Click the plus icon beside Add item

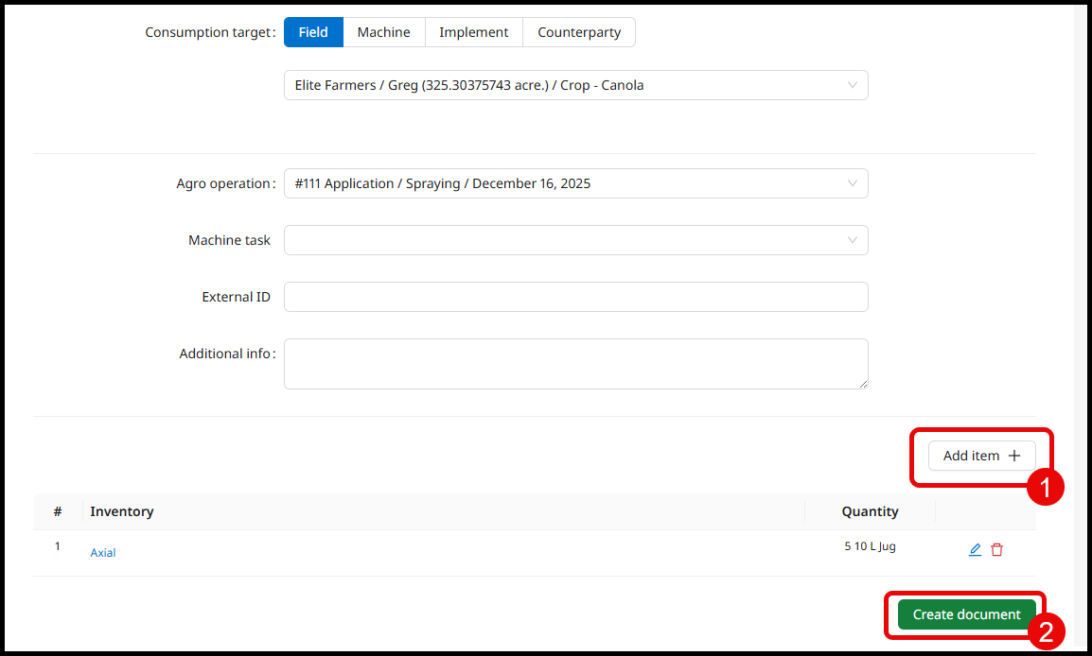(1014, 456)
